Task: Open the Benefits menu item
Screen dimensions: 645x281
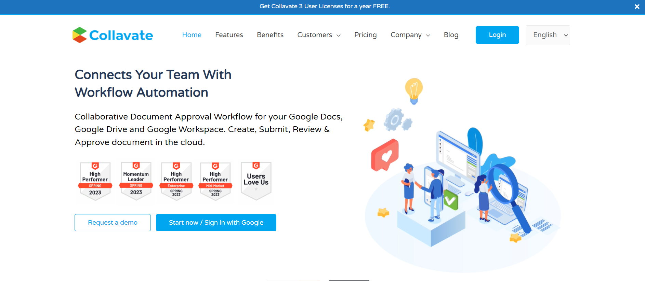Action: pyautogui.click(x=270, y=35)
